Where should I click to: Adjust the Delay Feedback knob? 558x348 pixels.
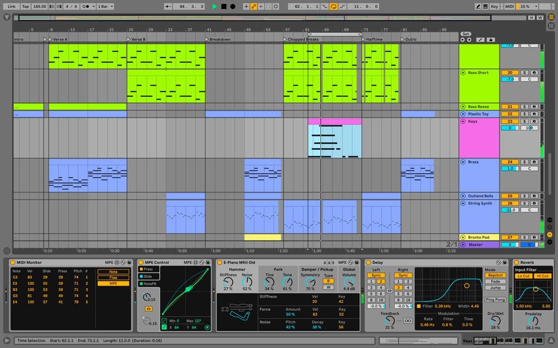[389, 321]
